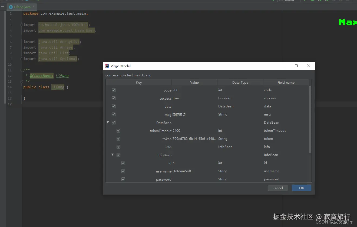The height and width of the screenshot is (227, 357).
Task: Uncheck the success row checkbox
Action: tap(114, 98)
